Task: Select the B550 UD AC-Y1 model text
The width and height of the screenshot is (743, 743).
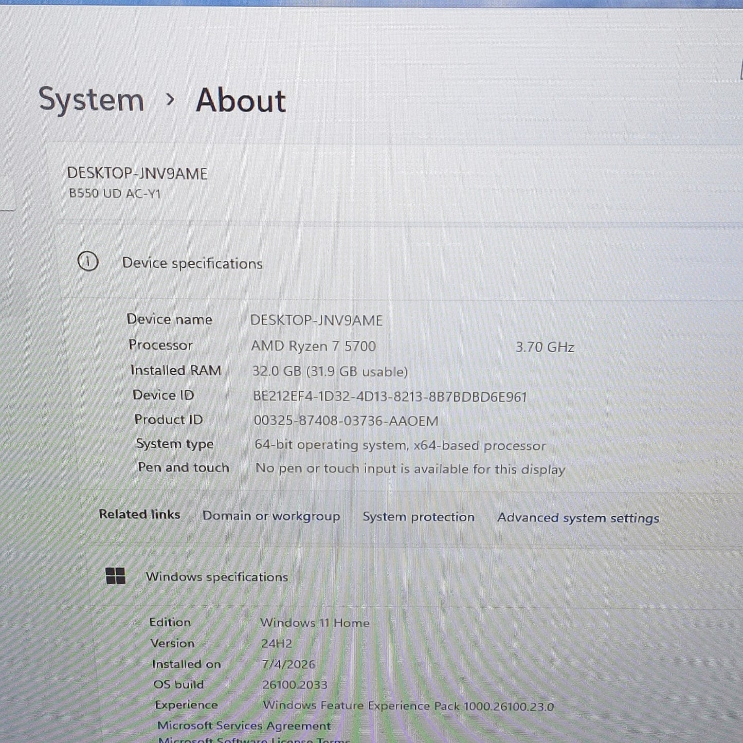Action: (x=115, y=194)
